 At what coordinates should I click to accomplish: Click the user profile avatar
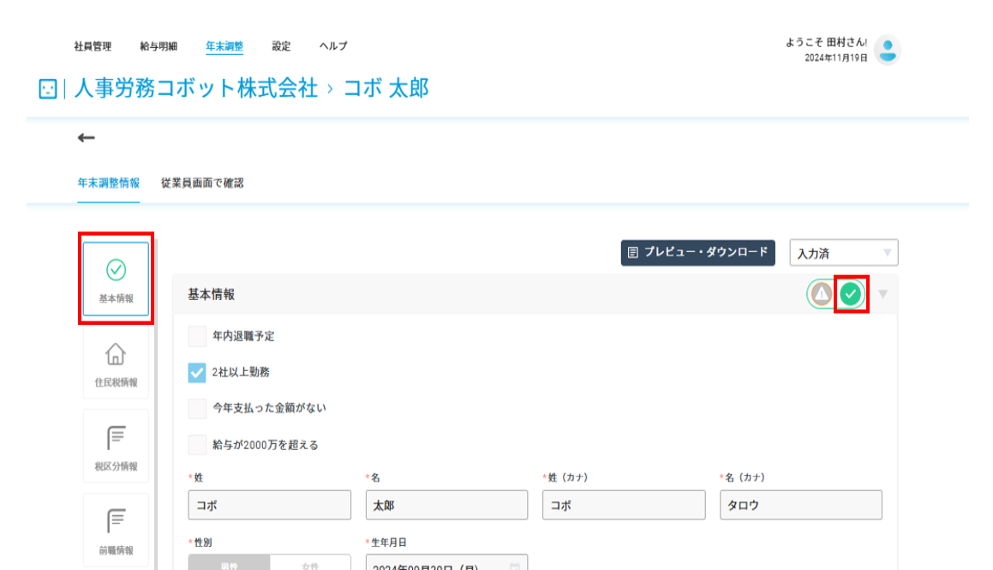click(888, 50)
